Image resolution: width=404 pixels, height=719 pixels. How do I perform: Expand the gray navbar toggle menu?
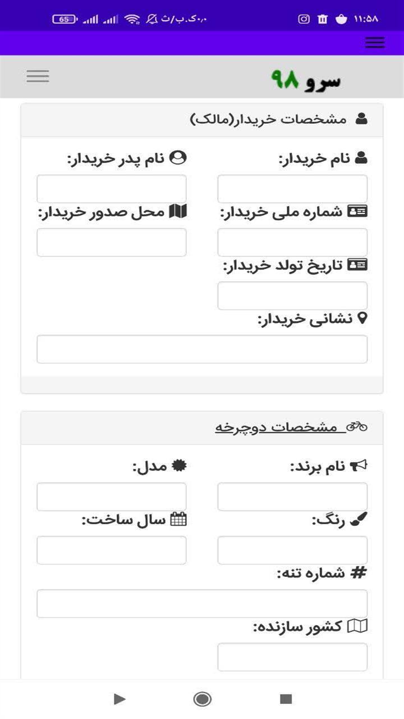click(38, 76)
